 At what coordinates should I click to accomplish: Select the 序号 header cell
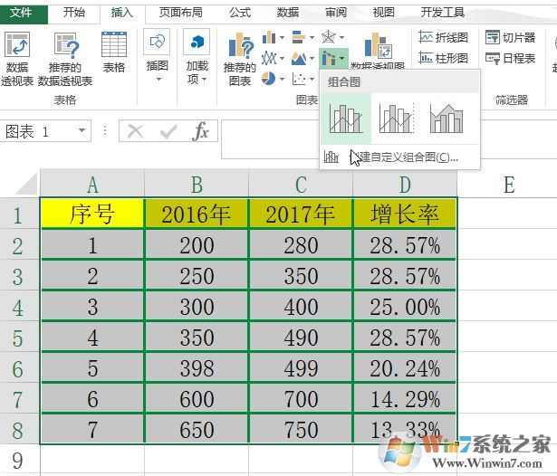(92, 214)
